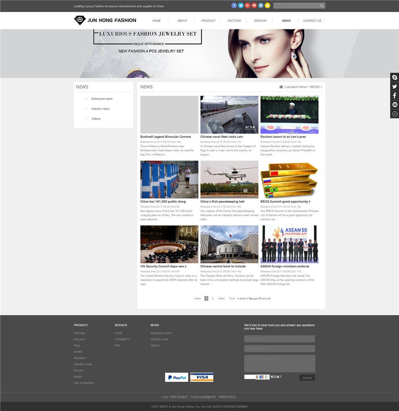Open the YouTube icon in header
399x411 pixels.
click(254, 5)
